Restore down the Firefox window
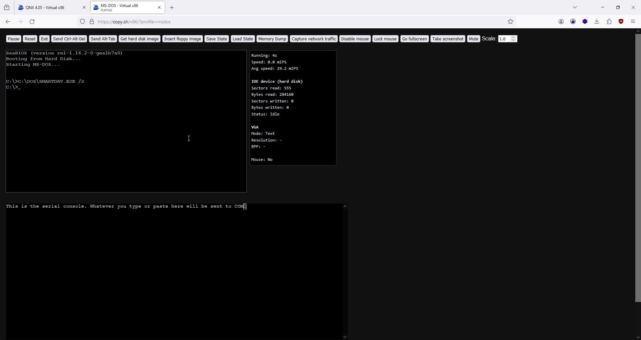Viewport: 641px width, 340px height. tap(618, 7)
